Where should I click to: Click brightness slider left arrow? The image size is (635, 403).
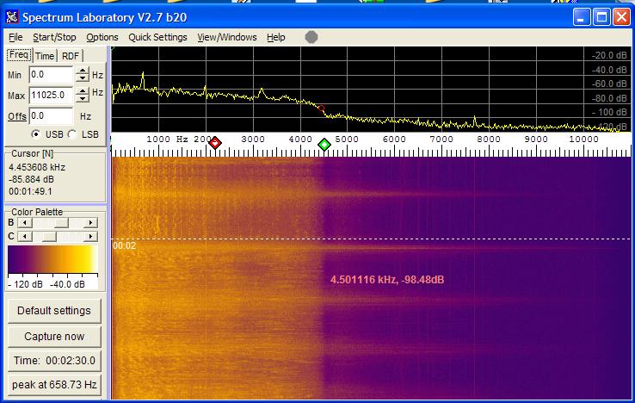[x=23, y=222]
